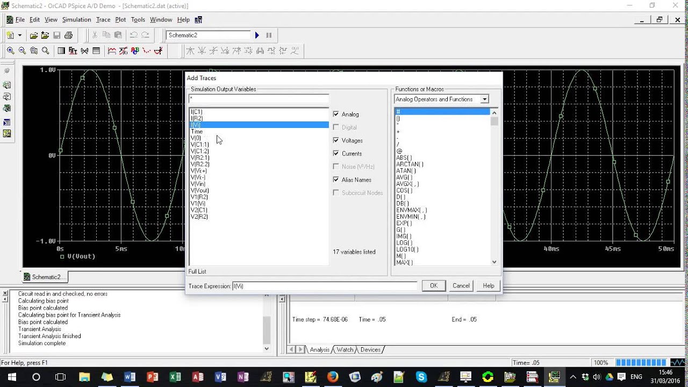Click the Text Label ABC icon
The width and height of the screenshot is (688, 387).
point(135,51)
